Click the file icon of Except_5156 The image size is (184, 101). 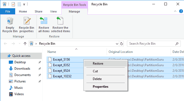pos(50,59)
